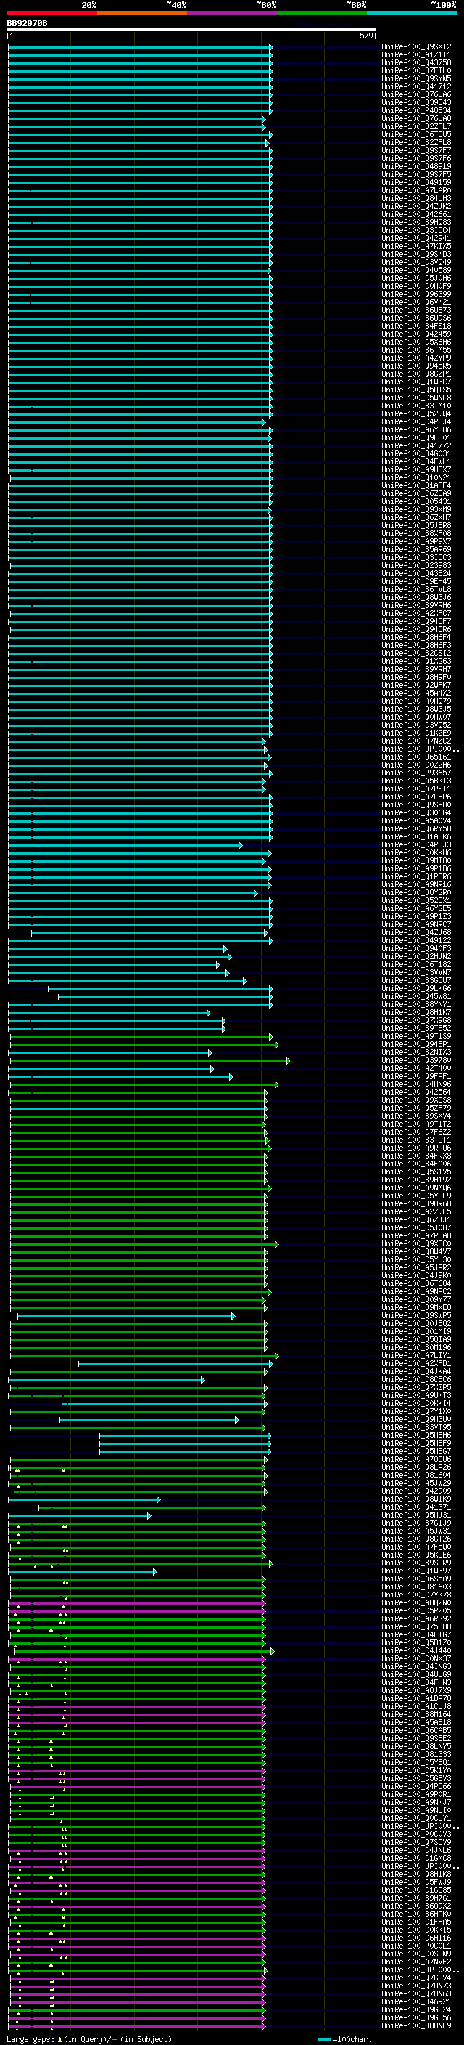
Task: Select label UniRef100_B9H192
Action: (416, 1180)
